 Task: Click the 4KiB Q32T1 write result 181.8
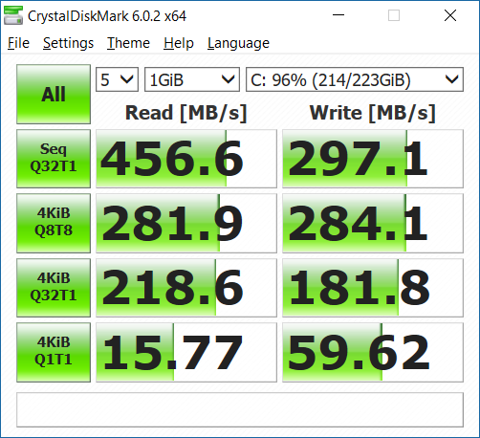(x=373, y=288)
